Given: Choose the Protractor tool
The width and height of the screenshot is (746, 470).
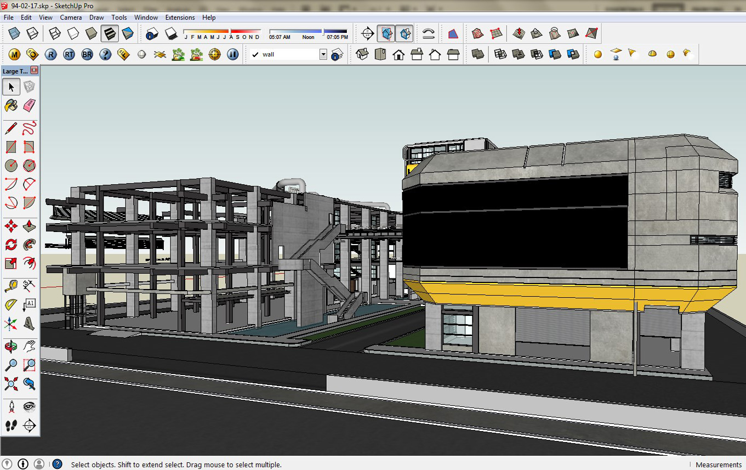Looking at the screenshot, I should [11, 304].
